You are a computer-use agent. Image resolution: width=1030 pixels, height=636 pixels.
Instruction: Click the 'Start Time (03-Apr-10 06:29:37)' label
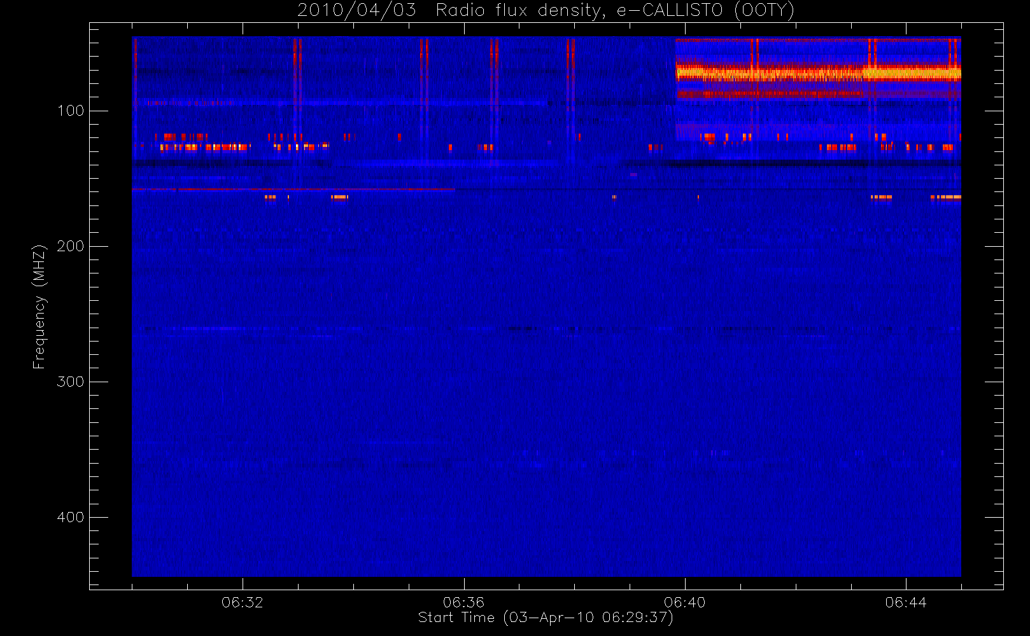tap(546, 618)
